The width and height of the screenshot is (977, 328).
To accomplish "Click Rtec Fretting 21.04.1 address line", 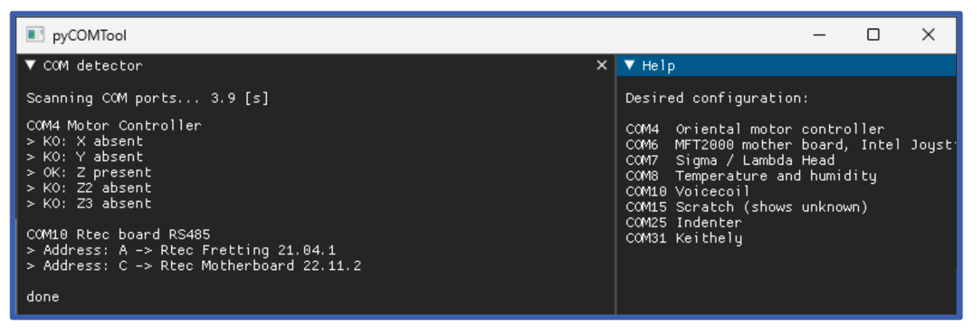I will (x=181, y=250).
